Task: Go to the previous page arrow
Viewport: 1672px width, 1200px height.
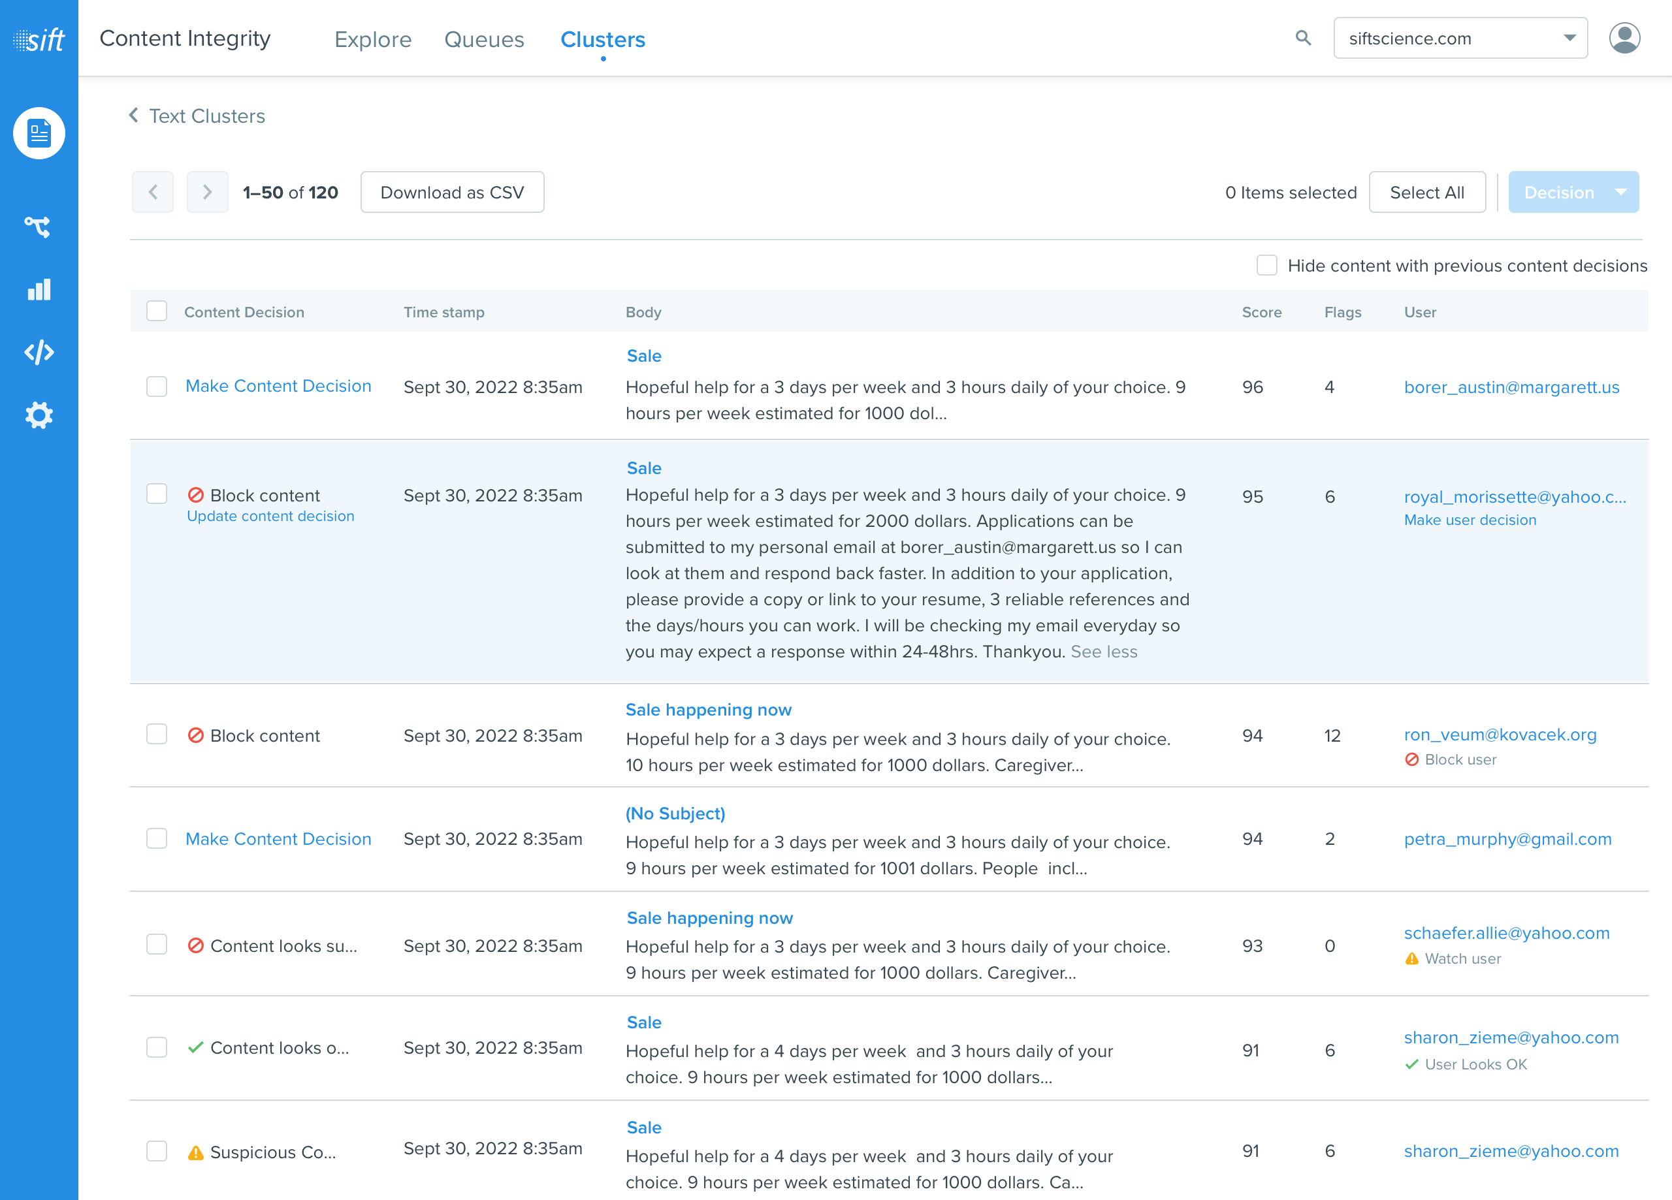Action: [x=153, y=193]
